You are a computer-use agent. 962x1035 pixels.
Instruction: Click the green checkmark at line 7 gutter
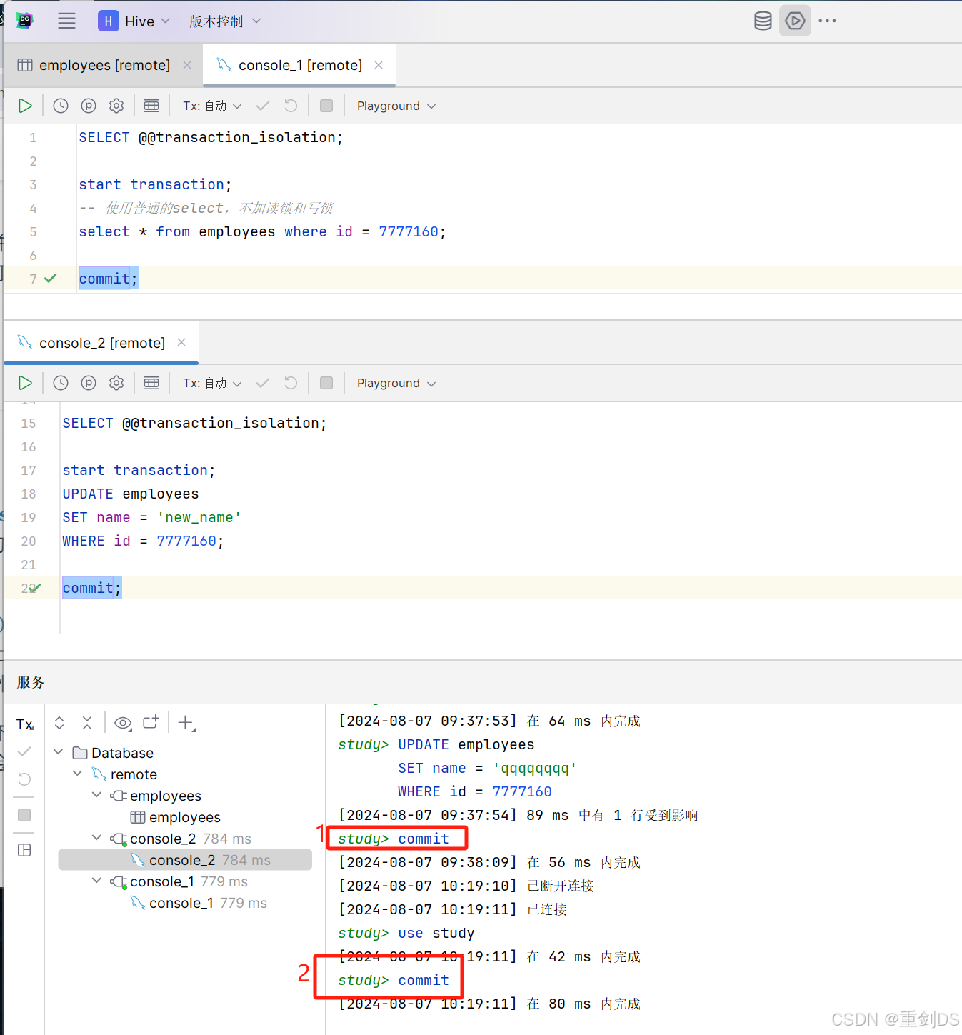pyautogui.click(x=51, y=279)
